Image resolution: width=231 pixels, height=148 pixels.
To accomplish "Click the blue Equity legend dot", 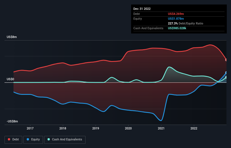I will (28, 139).
